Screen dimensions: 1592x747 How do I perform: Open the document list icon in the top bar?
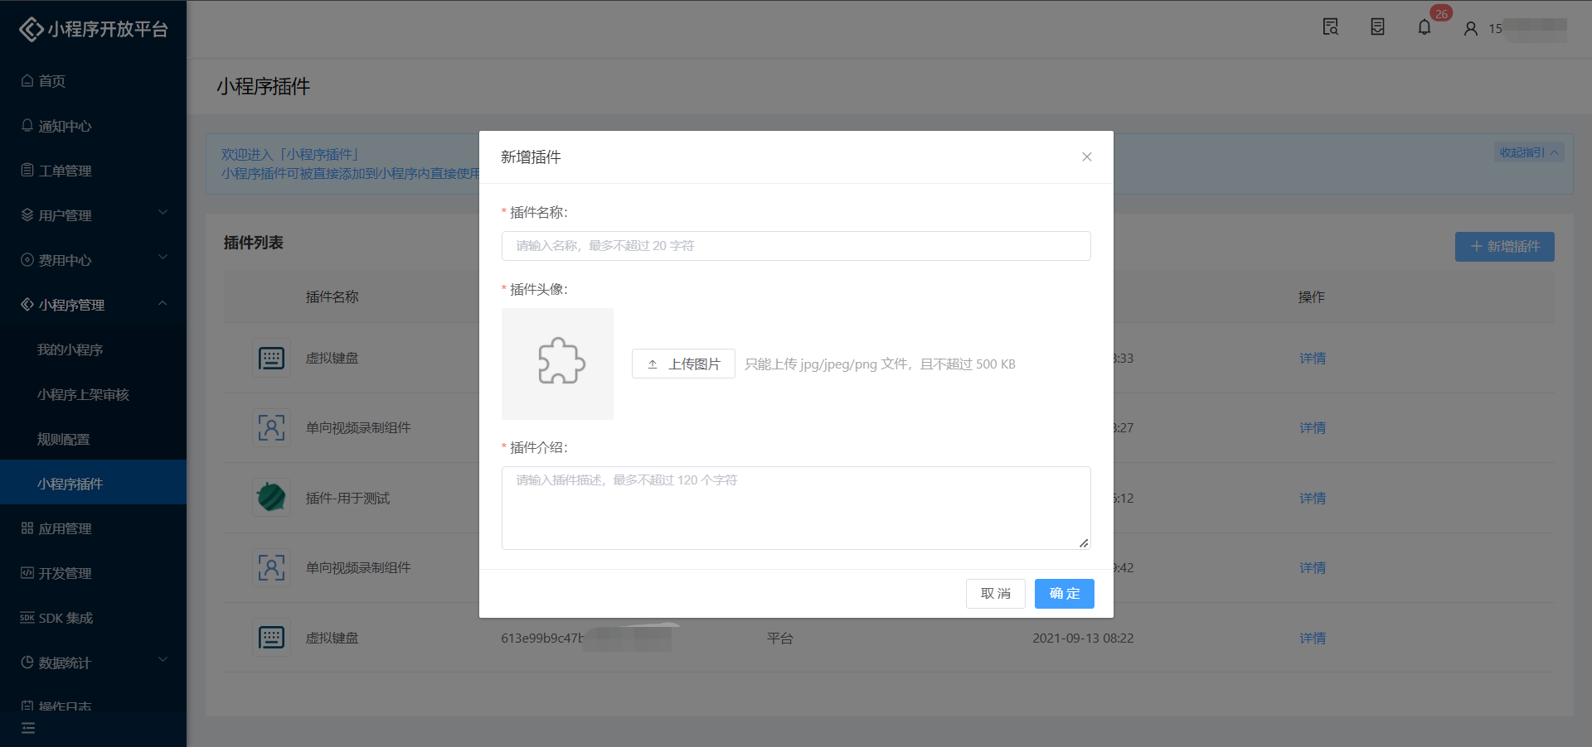point(1377,27)
